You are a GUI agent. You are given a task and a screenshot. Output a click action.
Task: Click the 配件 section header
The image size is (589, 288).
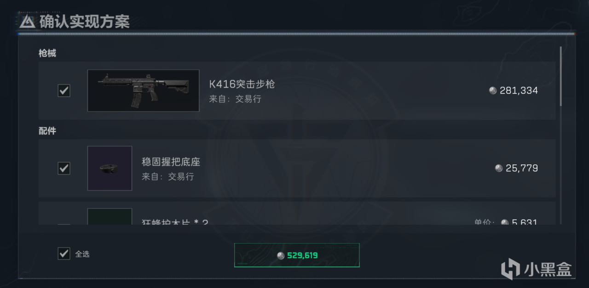click(47, 131)
